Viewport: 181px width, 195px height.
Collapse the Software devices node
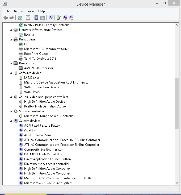pyautogui.click(x=11, y=73)
